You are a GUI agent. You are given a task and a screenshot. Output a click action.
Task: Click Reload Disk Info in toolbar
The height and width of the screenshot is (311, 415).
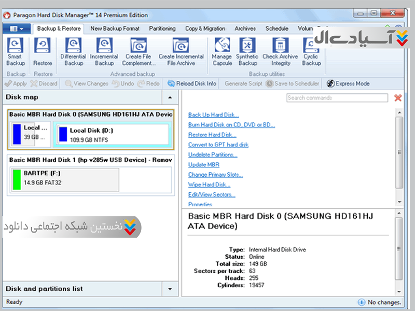[191, 83]
